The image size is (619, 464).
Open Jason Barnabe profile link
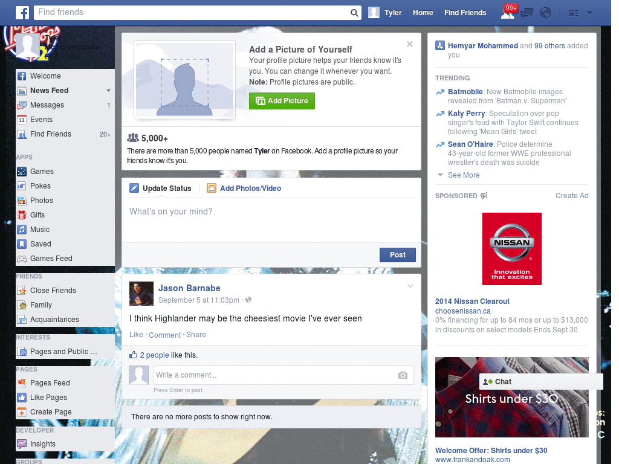coord(189,288)
